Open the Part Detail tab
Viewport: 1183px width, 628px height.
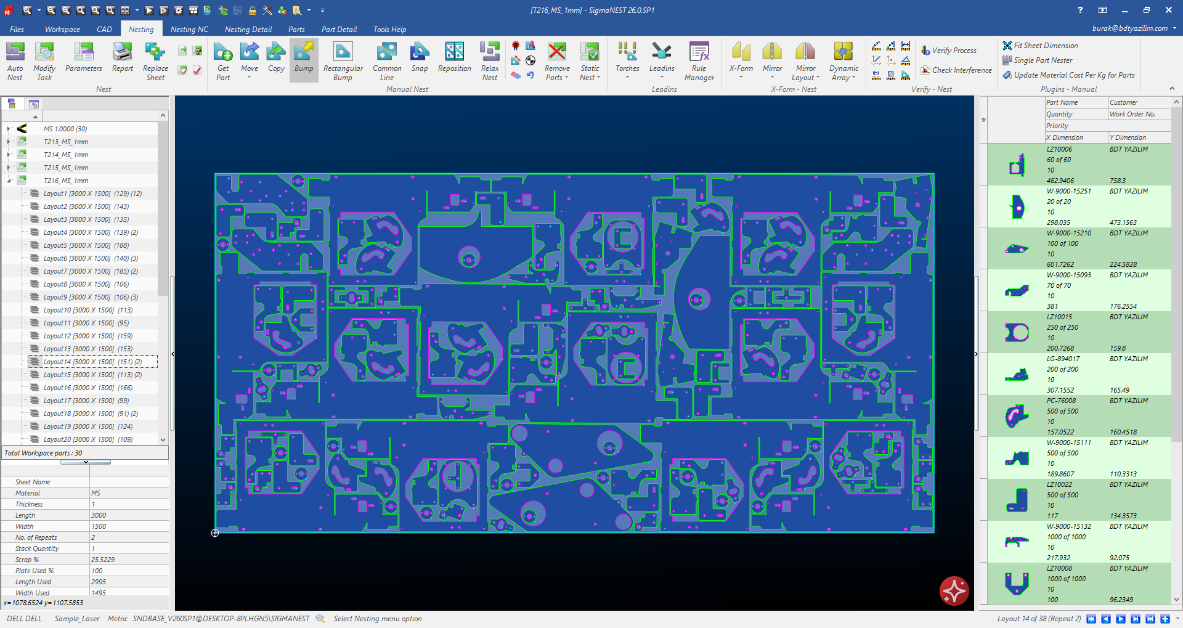339,29
